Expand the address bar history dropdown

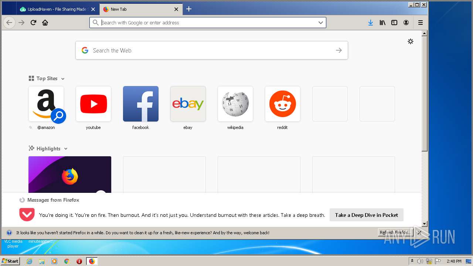pyautogui.click(x=320, y=23)
